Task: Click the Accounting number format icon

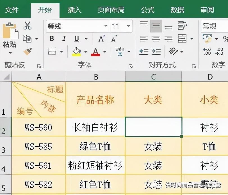Action: (x=207, y=39)
